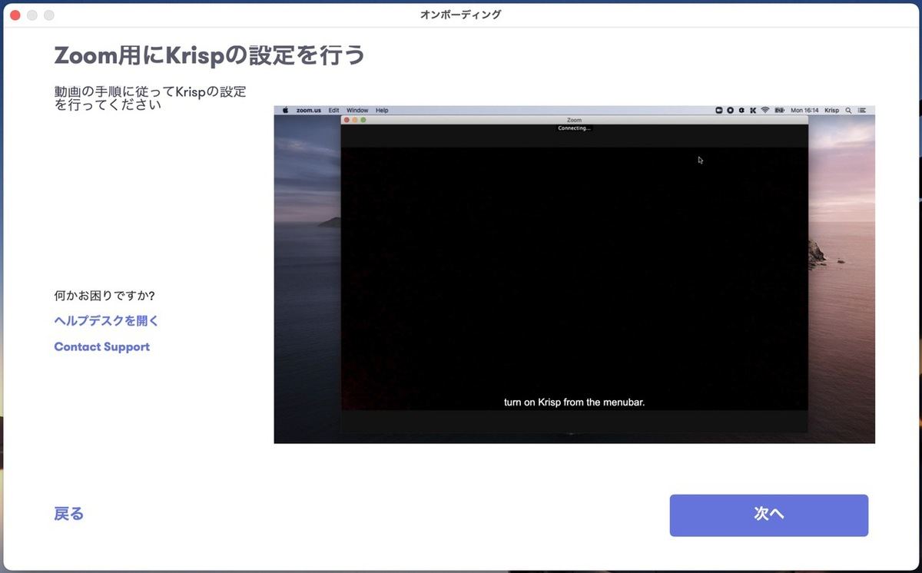The height and width of the screenshot is (573, 922).
Task: Click the Mon 16:14 clock in the video
Action: [804, 111]
